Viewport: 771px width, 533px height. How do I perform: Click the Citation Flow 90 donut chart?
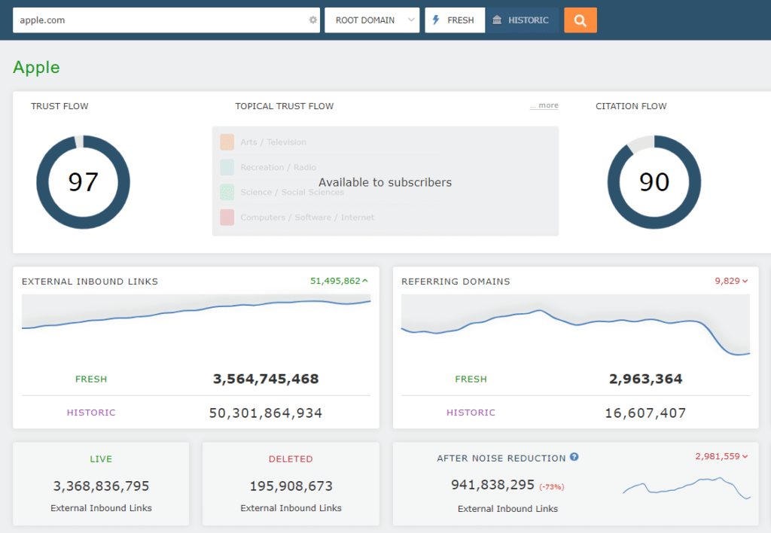click(x=654, y=182)
